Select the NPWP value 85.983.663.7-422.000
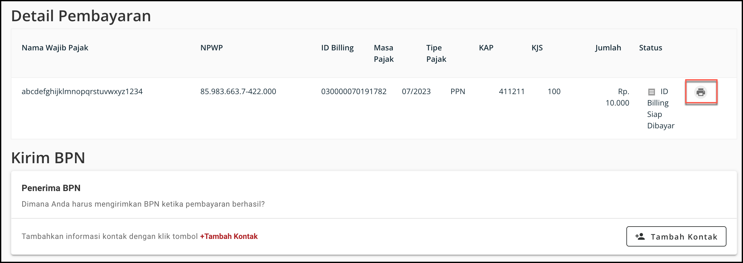The width and height of the screenshot is (743, 263). [238, 92]
